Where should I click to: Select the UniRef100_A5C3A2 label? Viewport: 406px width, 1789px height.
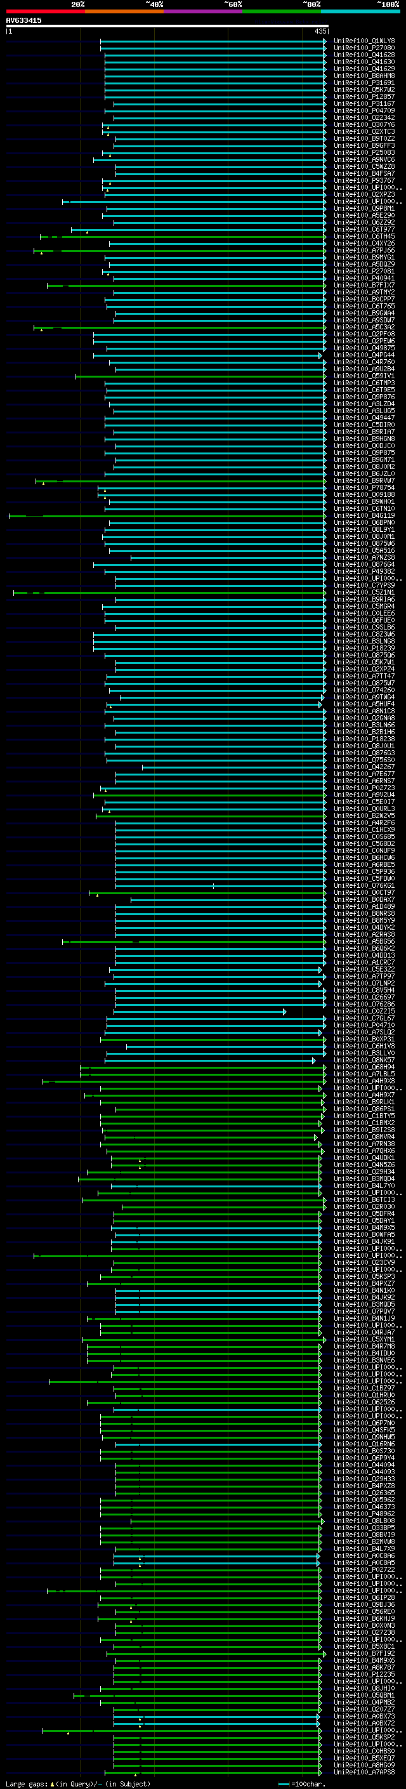pos(364,327)
